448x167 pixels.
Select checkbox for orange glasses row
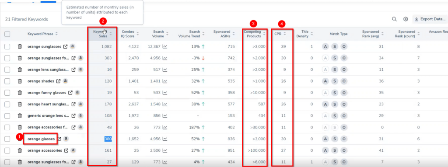coord(7,139)
